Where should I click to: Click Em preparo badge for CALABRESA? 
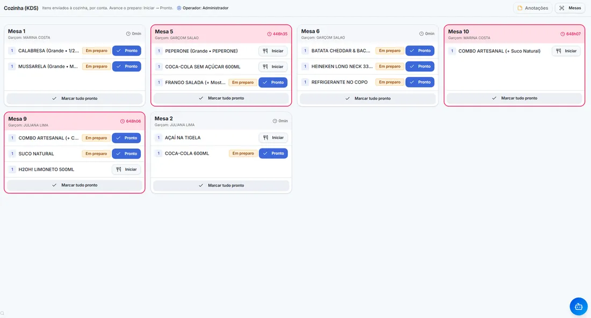point(97,51)
